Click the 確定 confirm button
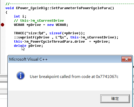This screenshot has width=134, height=107. coord(115,99)
